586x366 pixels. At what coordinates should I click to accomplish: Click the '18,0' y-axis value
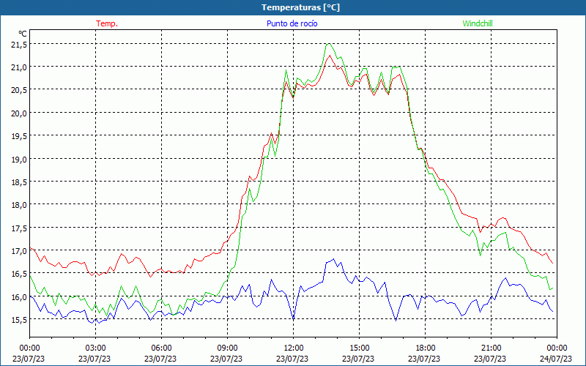click(20, 205)
